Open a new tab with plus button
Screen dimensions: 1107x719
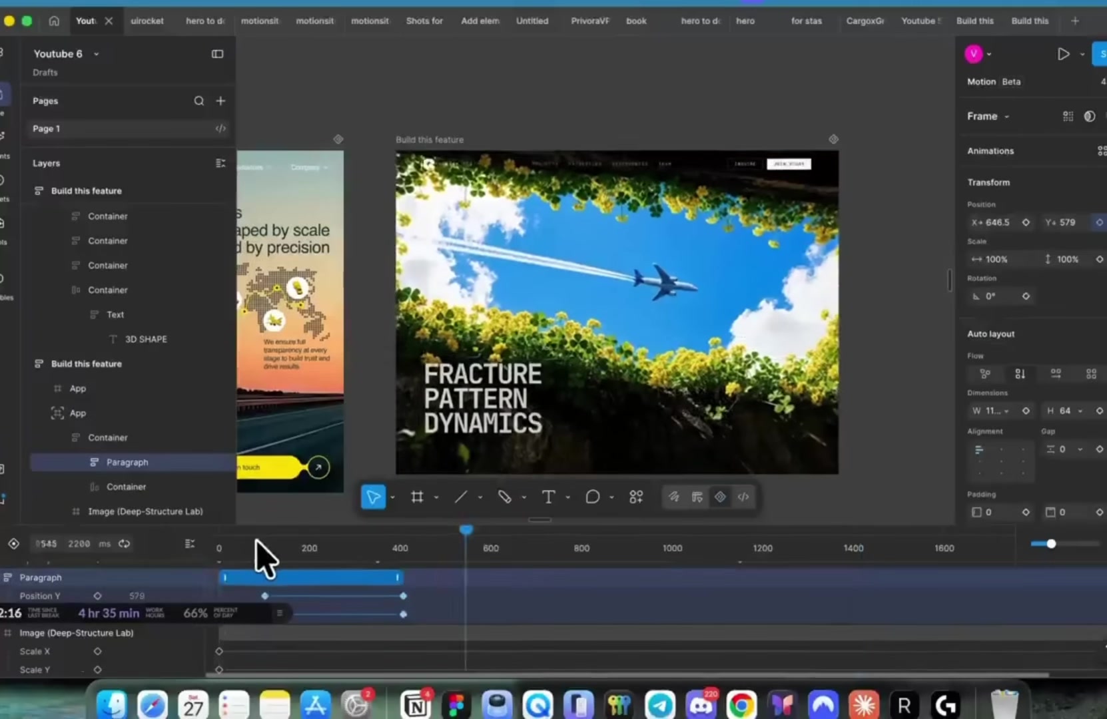click(x=1074, y=21)
